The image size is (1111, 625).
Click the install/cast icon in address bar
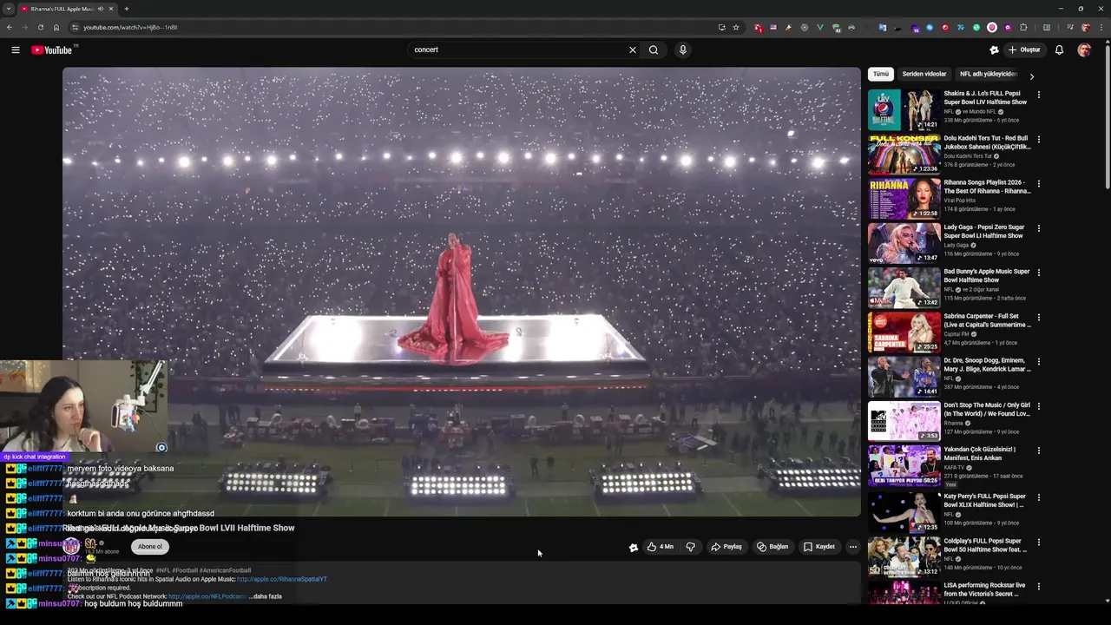click(721, 27)
